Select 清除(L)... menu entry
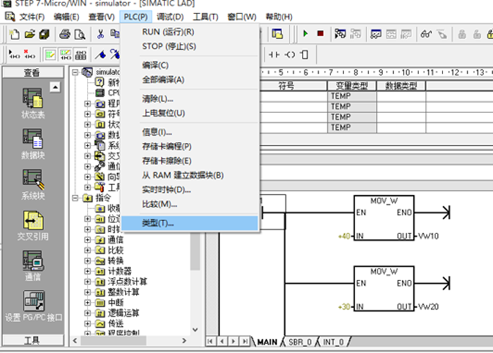Image resolution: width=493 pixels, height=353 pixels. click(190, 99)
